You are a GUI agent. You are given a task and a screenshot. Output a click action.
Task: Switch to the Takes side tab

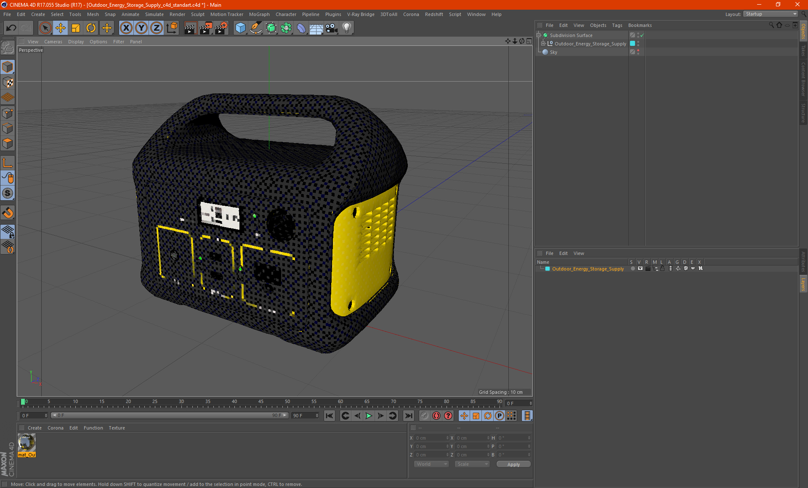(803, 50)
